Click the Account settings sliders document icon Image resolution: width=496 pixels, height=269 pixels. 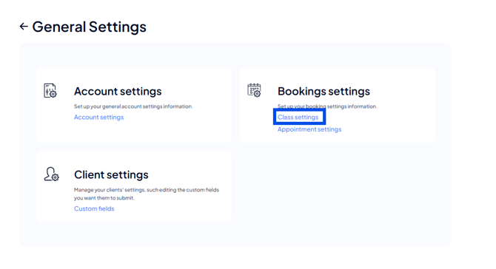tap(50, 91)
